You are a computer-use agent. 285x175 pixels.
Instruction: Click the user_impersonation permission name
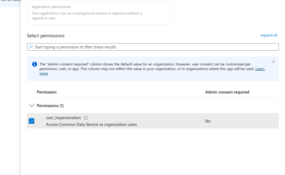(63, 118)
